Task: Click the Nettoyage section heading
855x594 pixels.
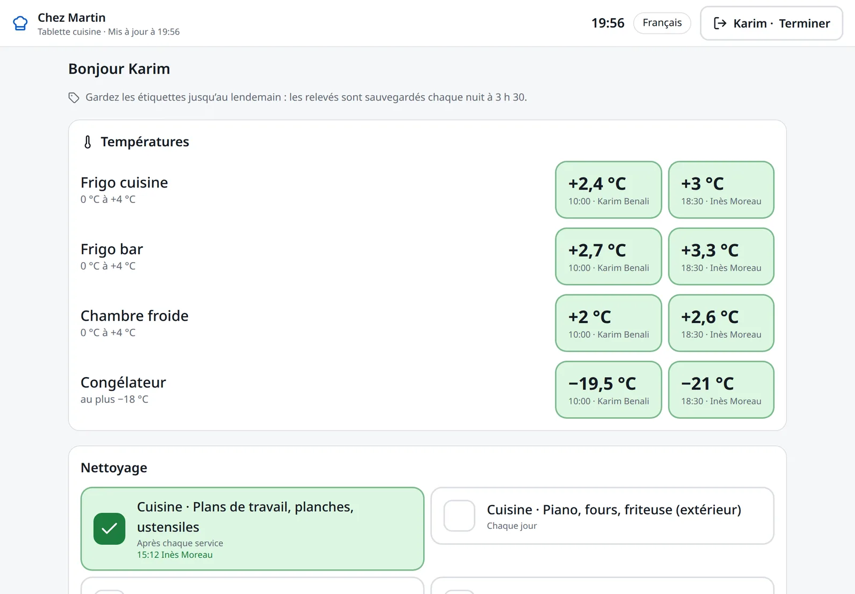Action: [x=114, y=468]
